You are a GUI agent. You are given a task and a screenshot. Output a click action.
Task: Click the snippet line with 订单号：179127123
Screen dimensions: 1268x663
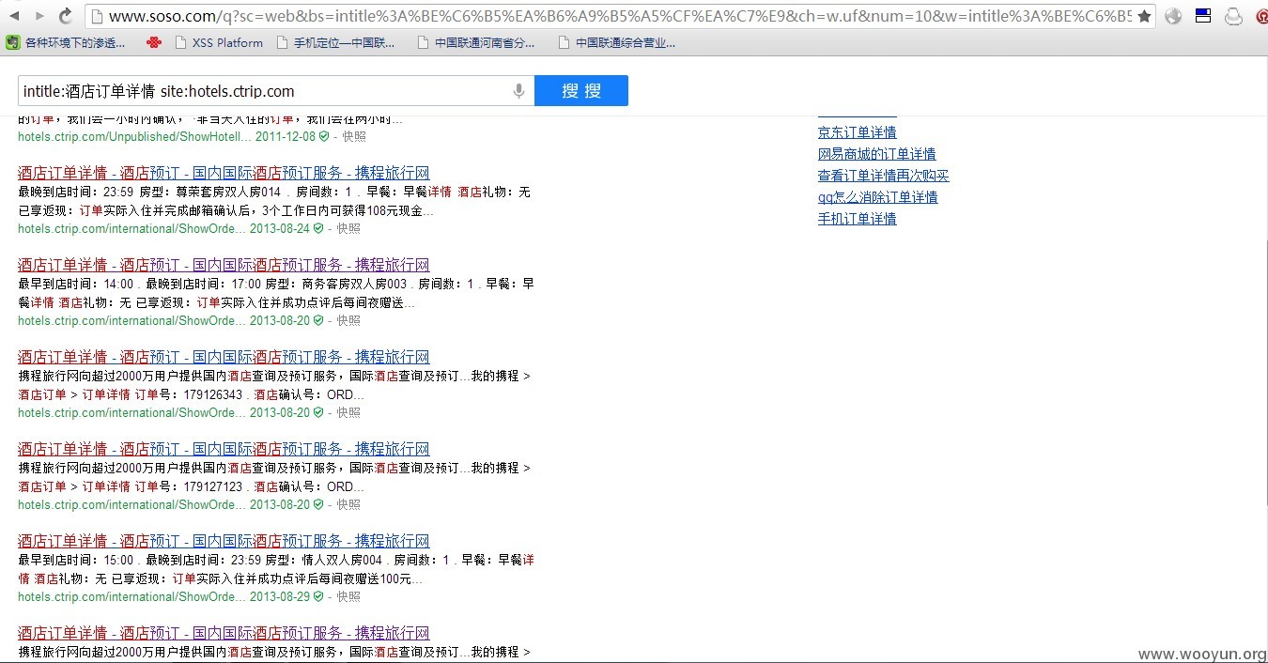point(191,486)
